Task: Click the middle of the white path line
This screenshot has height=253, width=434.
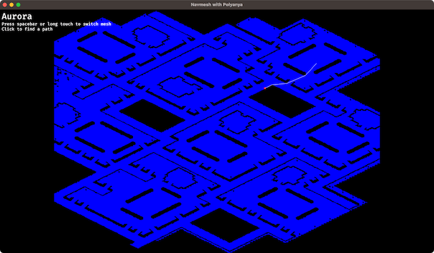Action: pyautogui.click(x=288, y=83)
